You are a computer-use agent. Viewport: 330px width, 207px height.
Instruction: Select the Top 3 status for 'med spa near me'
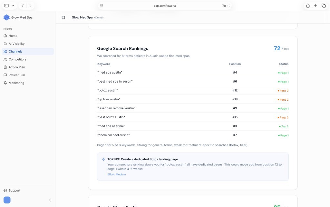tap(283, 126)
